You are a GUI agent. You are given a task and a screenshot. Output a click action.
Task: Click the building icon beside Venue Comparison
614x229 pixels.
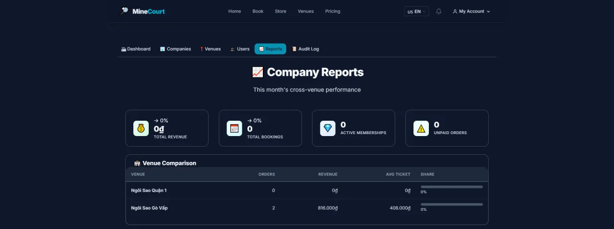pyautogui.click(x=137, y=163)
